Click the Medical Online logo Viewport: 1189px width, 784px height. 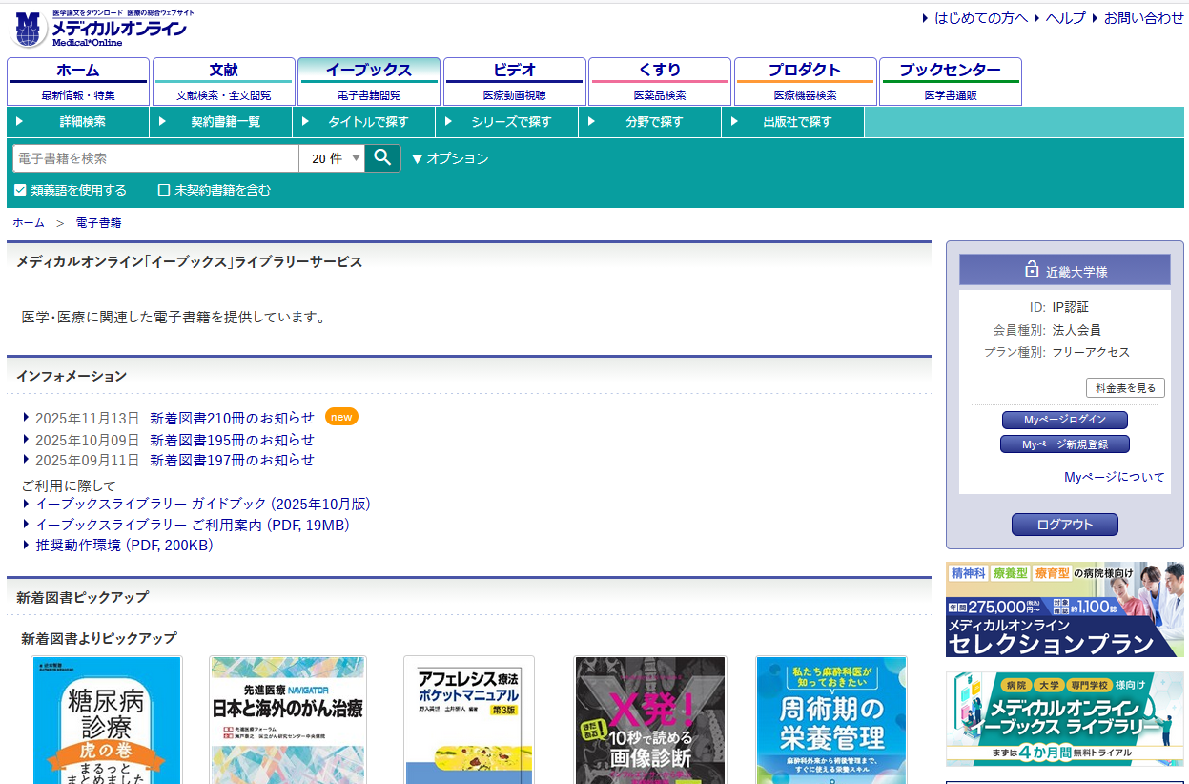(x=100, y=29)
